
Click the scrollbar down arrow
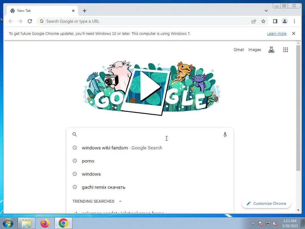298,210
